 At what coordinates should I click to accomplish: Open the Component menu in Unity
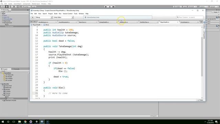[26, 4]
